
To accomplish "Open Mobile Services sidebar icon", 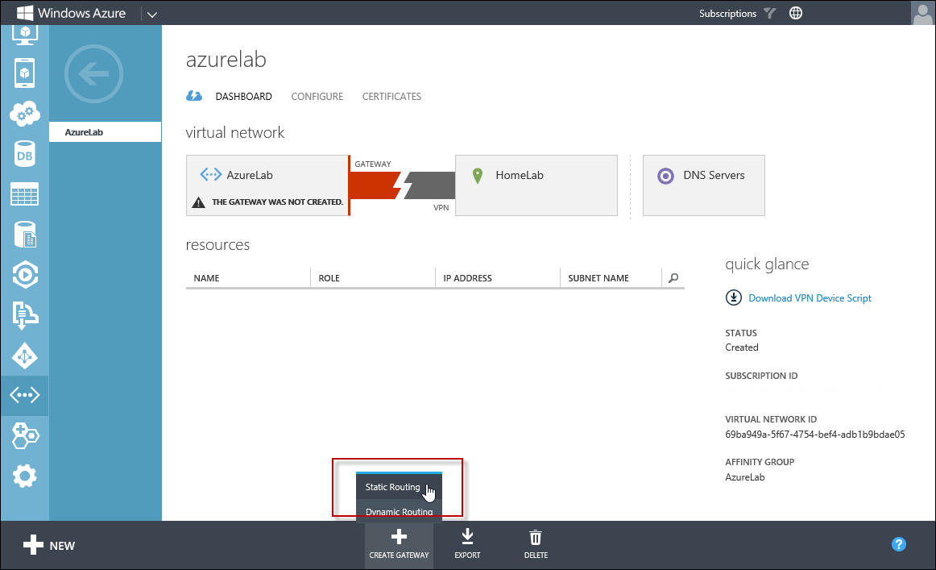I will [x=24, y=73].
